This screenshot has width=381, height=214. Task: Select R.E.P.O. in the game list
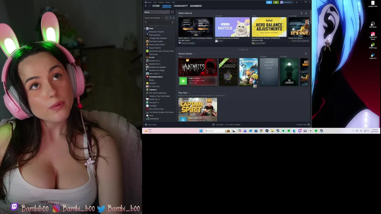click(x=152, y=57)
